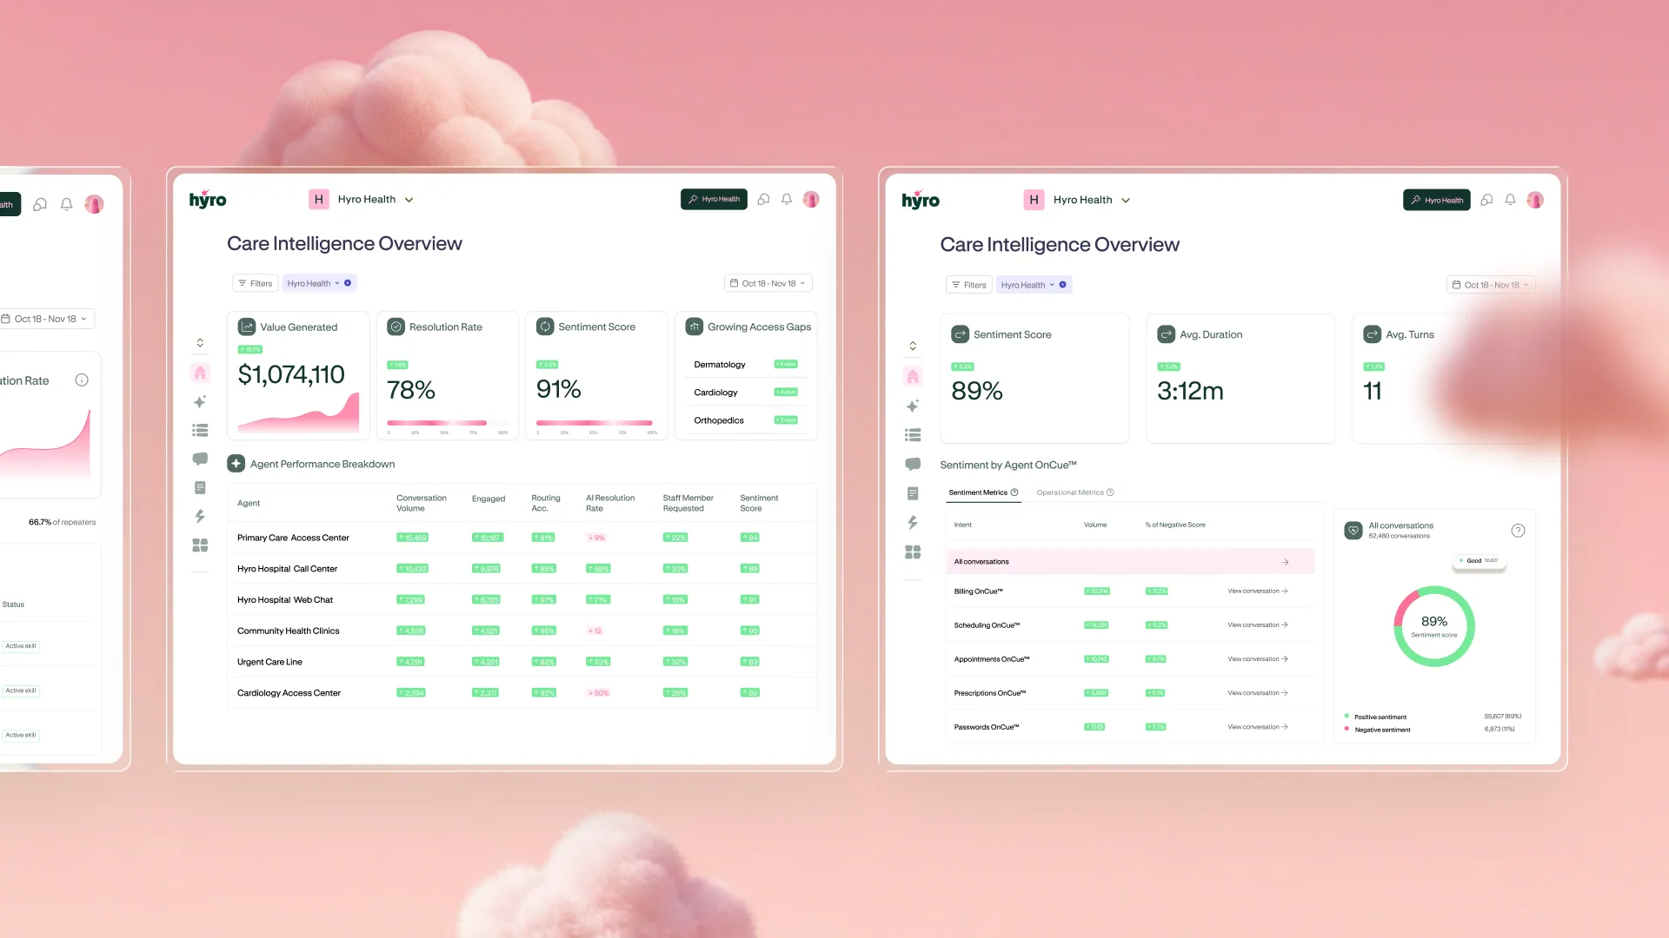Screen dimensions: 1669x938
Task: Click dark Hyro Health button in right window header
Action: point(1437,200)
